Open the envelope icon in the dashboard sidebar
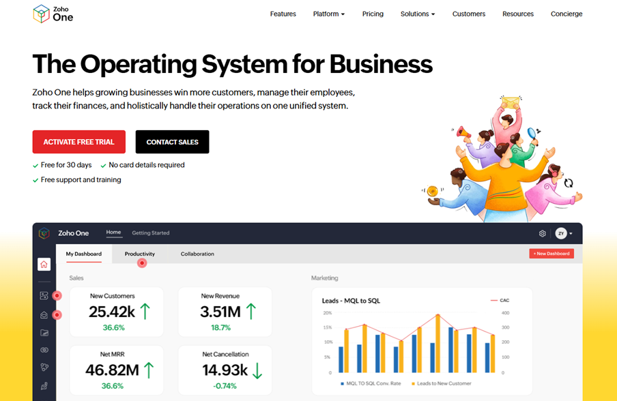The image size is (617, 401). point(44,313)
